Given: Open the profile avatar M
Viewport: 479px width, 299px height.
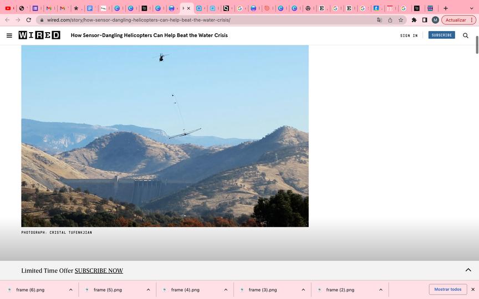Looking at the screenshot, I should (435, 20).
